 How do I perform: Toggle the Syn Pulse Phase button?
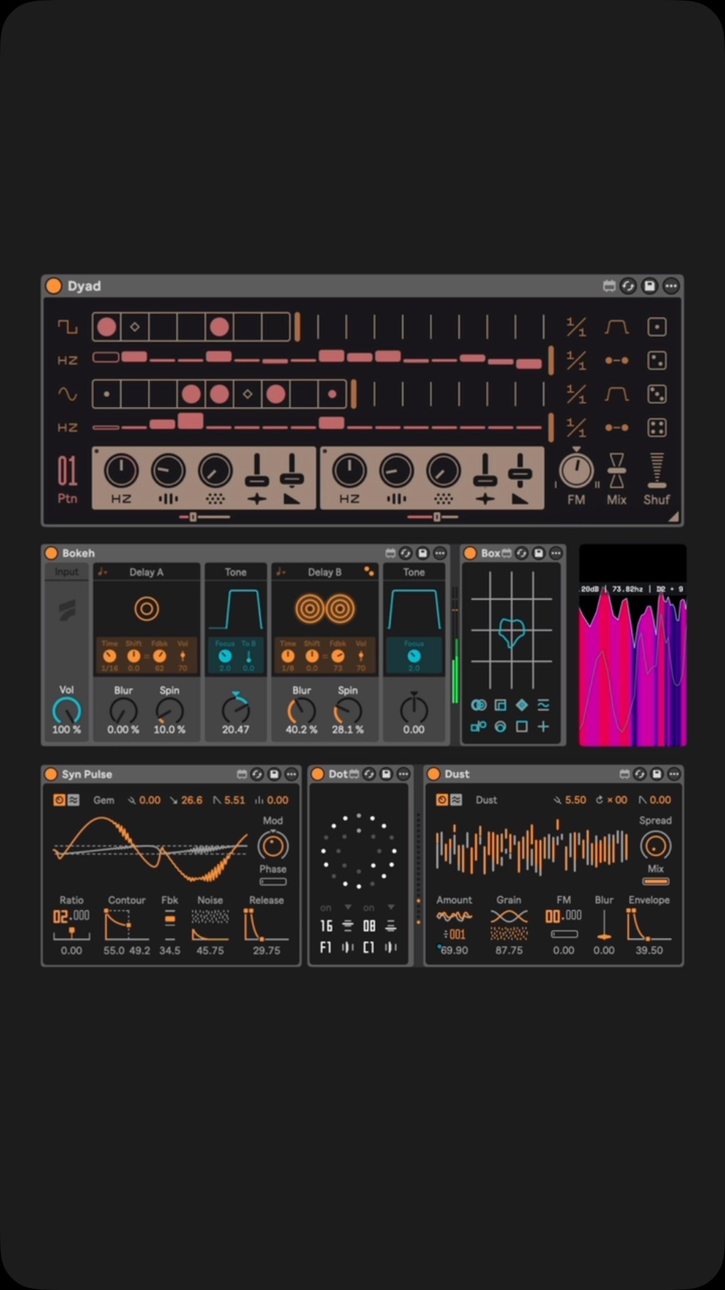(273, 882)
